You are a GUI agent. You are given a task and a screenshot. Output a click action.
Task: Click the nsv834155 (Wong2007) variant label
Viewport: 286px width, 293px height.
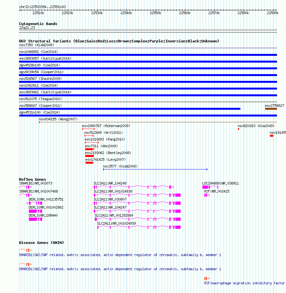click(58, 119)
